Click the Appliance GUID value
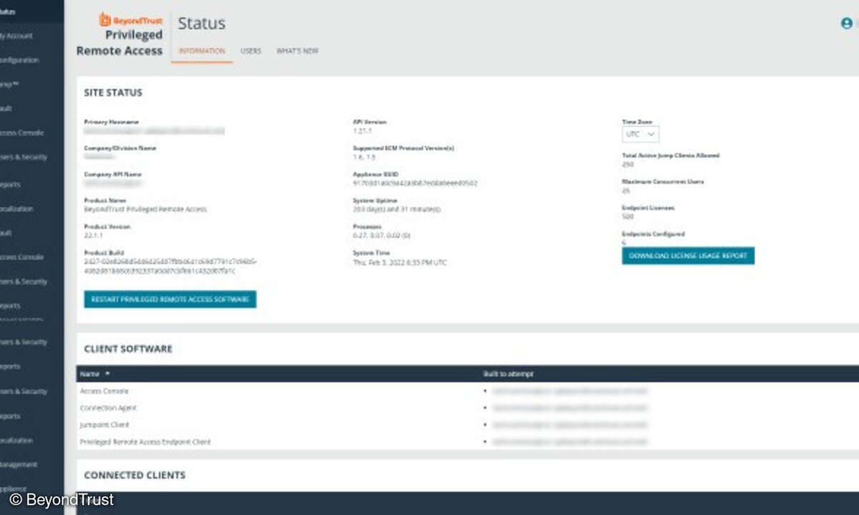 coord(415,183)
